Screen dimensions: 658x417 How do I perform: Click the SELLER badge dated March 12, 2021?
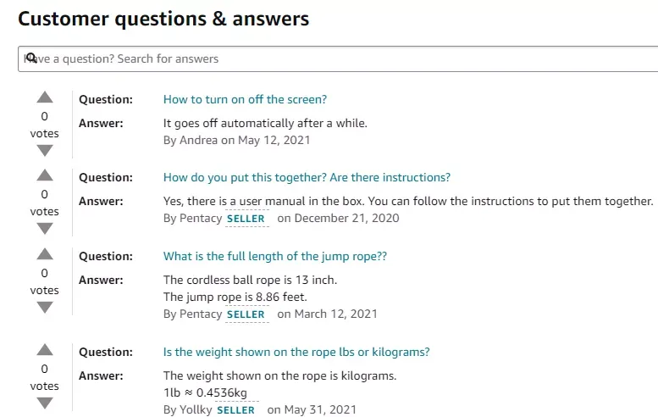pos(246,314)
